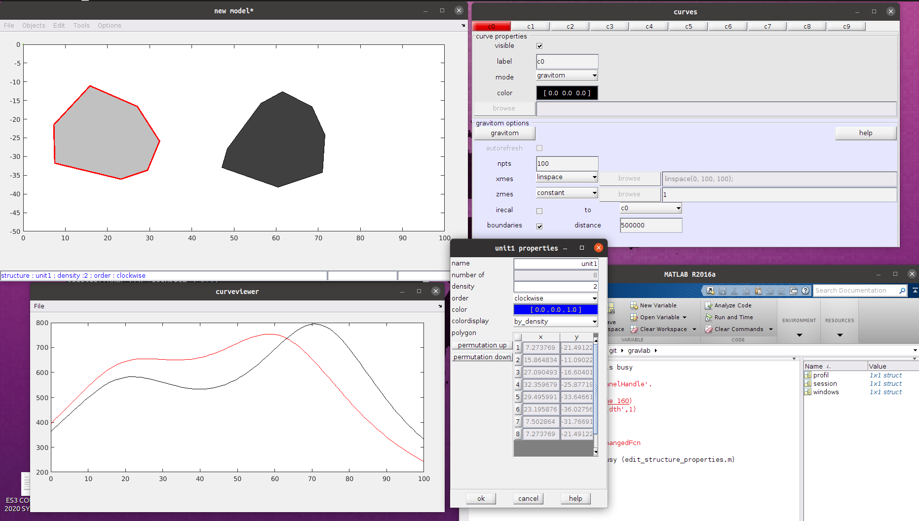
Task: Open the Options menu in new model window
Action: [109, 25]
